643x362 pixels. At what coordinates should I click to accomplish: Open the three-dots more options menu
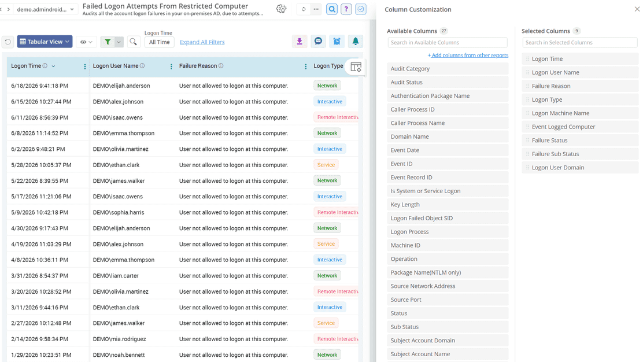tap(316, 9)
